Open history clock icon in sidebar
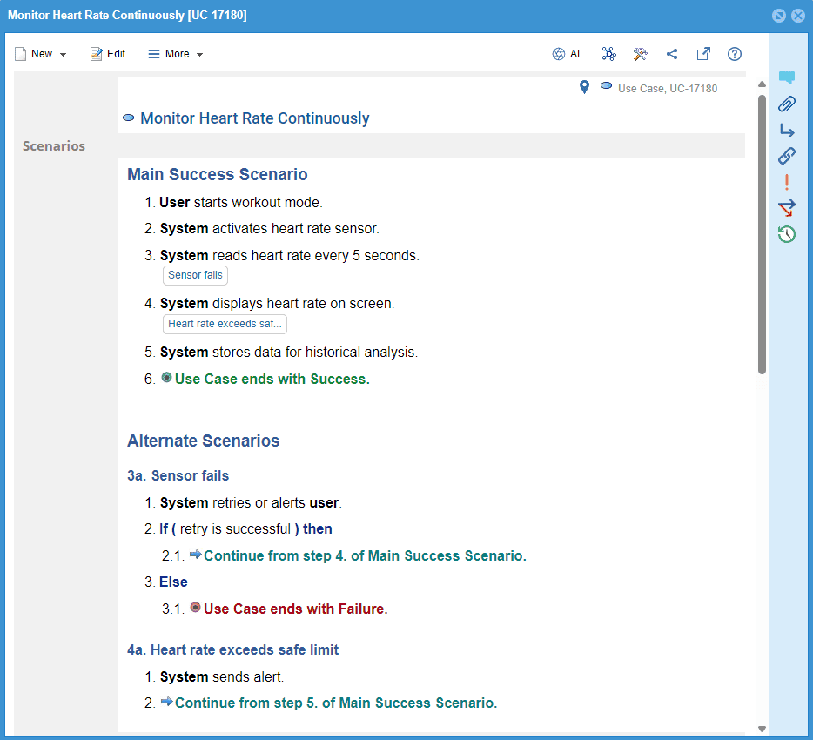 point(787,233)
